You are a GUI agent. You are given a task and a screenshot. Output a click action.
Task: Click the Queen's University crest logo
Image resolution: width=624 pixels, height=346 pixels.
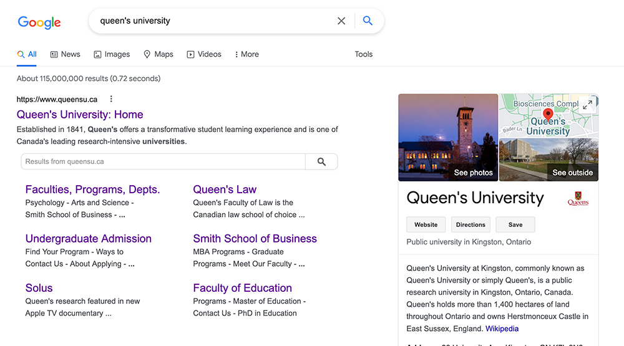pyautogui.click(x=578, y=199)
